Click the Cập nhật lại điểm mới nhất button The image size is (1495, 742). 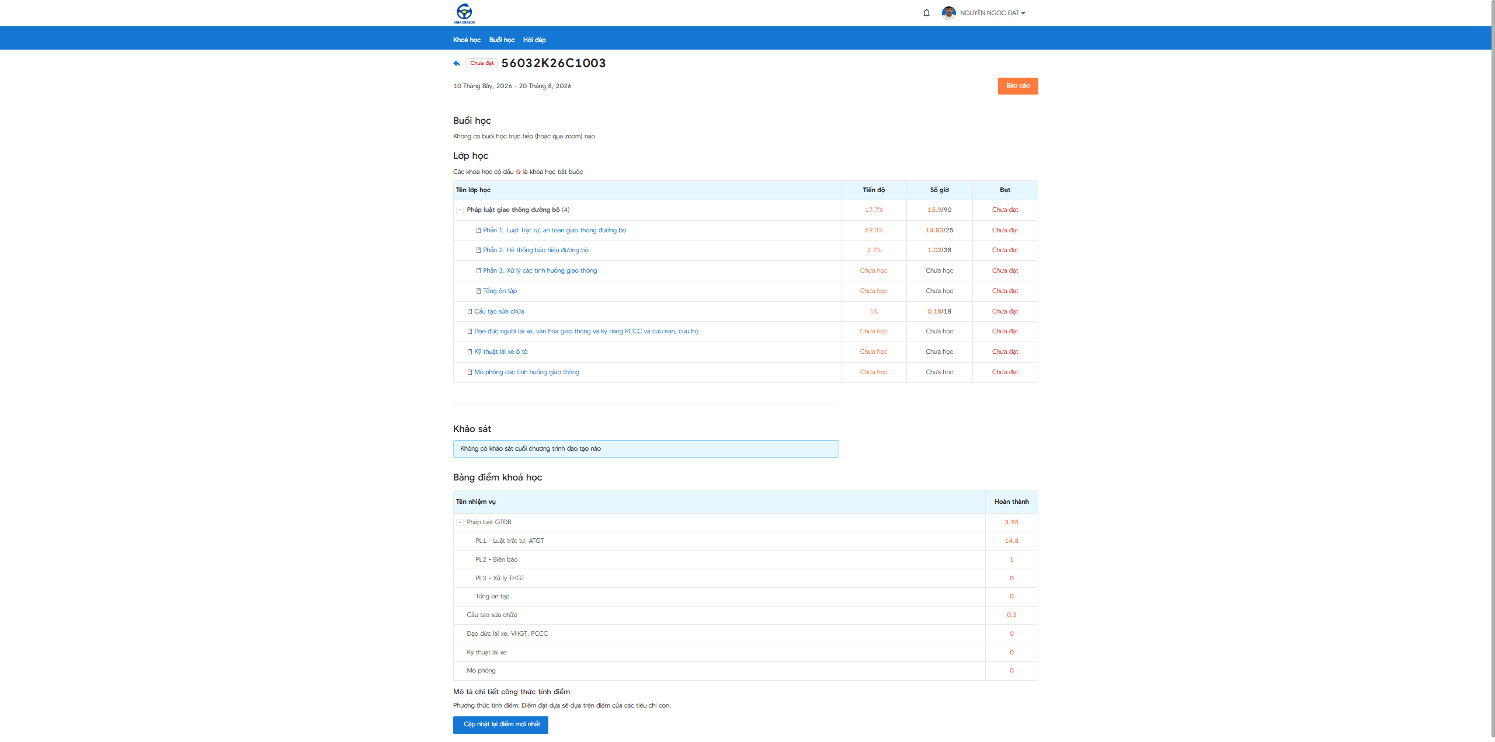[x=500, y=724]
